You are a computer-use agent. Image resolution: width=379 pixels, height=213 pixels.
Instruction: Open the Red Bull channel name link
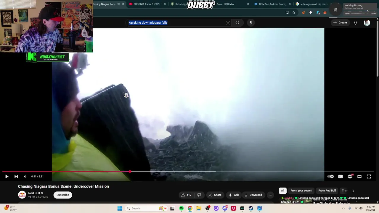click(x=34, y=193)
